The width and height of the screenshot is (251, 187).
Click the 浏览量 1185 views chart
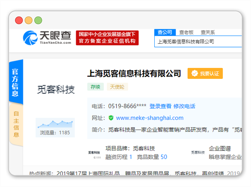click(x=55, y=128)
